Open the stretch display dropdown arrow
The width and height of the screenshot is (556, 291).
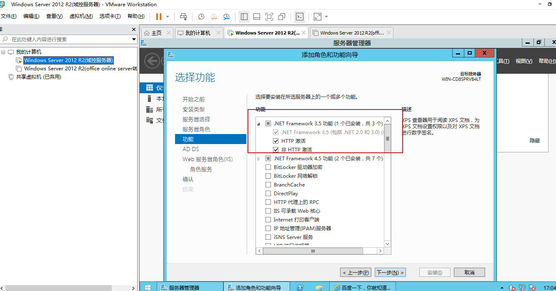click(326, 17)
